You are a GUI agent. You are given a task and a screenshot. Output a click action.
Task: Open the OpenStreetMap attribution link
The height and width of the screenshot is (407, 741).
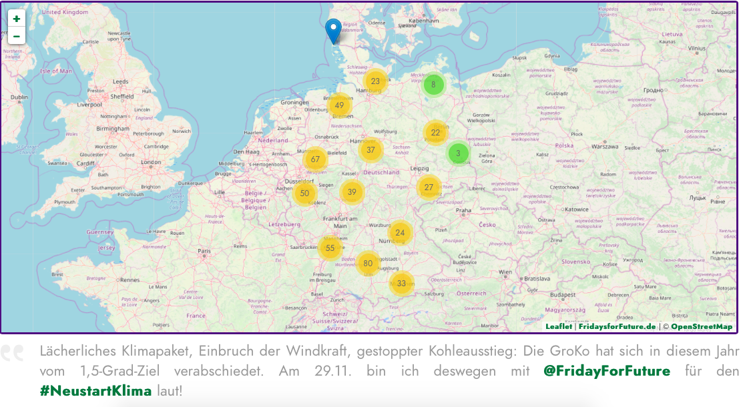pos(701,326)
